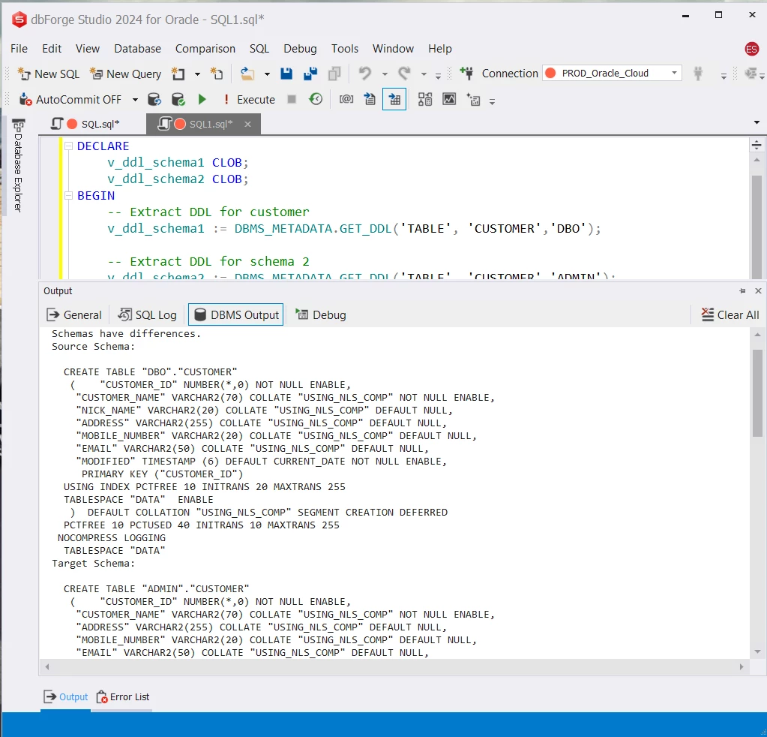The image size is (767, 737).
Task: Collapse the BEGIN code block
Action: point(68,195)
